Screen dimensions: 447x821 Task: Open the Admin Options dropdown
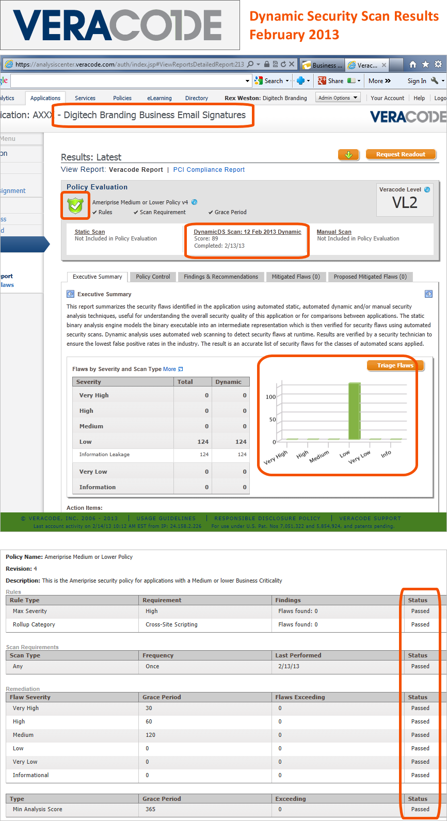coord(338,98)
